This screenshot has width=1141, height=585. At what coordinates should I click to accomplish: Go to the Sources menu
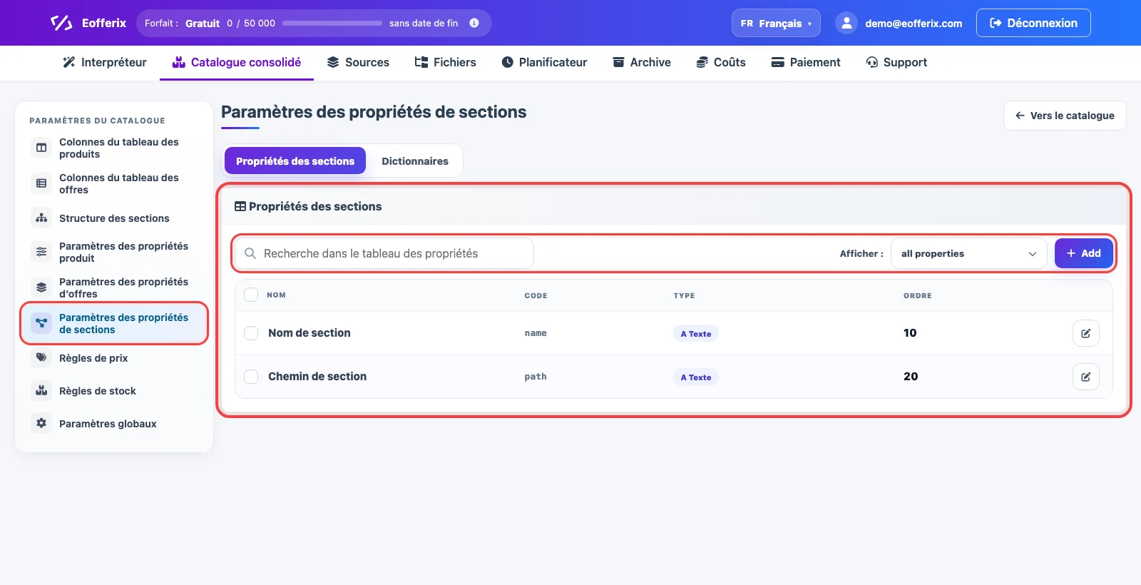pyautogui.click(x=358, y=62)
